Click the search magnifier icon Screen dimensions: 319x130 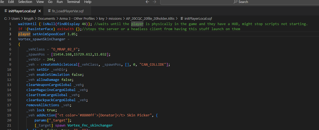235,2
